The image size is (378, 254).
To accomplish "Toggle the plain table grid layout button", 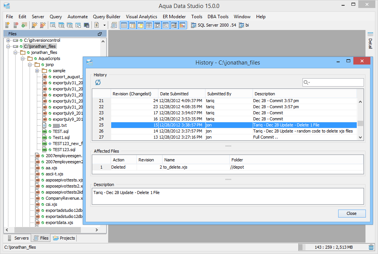I will click(x=149, y=25).
